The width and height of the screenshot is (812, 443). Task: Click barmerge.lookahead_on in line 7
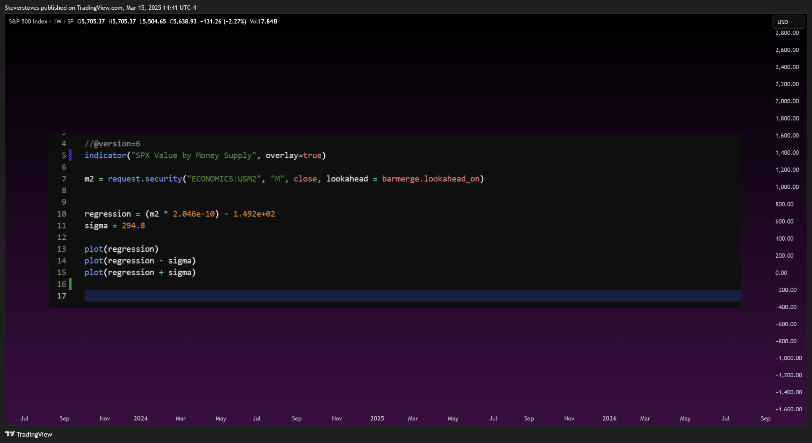[431, 179]
